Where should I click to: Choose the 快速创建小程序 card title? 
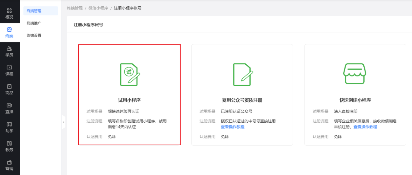[x=355, y=100]
